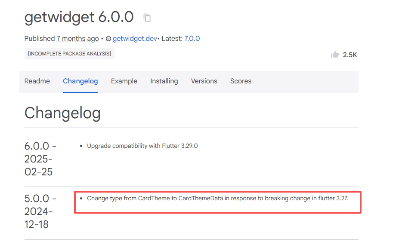The width and height of the screenshot is (399, 242).
Task: Click the '7 months ago' published timestamp
Action: tap(77, 39)
